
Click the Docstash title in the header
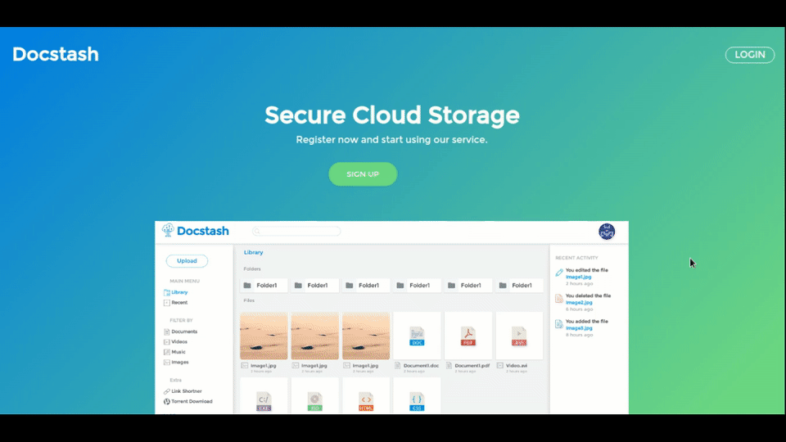click(56, 55)
